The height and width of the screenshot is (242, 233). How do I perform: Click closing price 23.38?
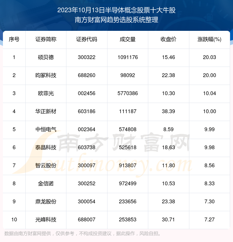168,202
